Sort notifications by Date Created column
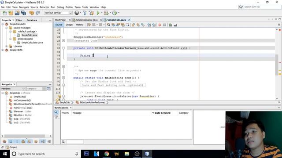The width and height of the screenshot is (282, 158). pyautogui.click(x=163, y=113)
